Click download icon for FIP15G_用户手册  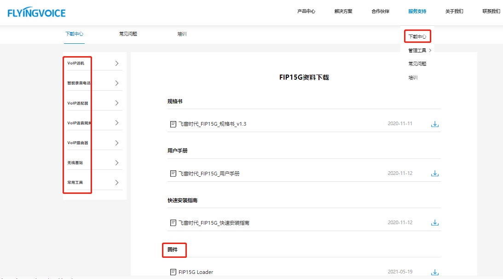pos(434,174)
